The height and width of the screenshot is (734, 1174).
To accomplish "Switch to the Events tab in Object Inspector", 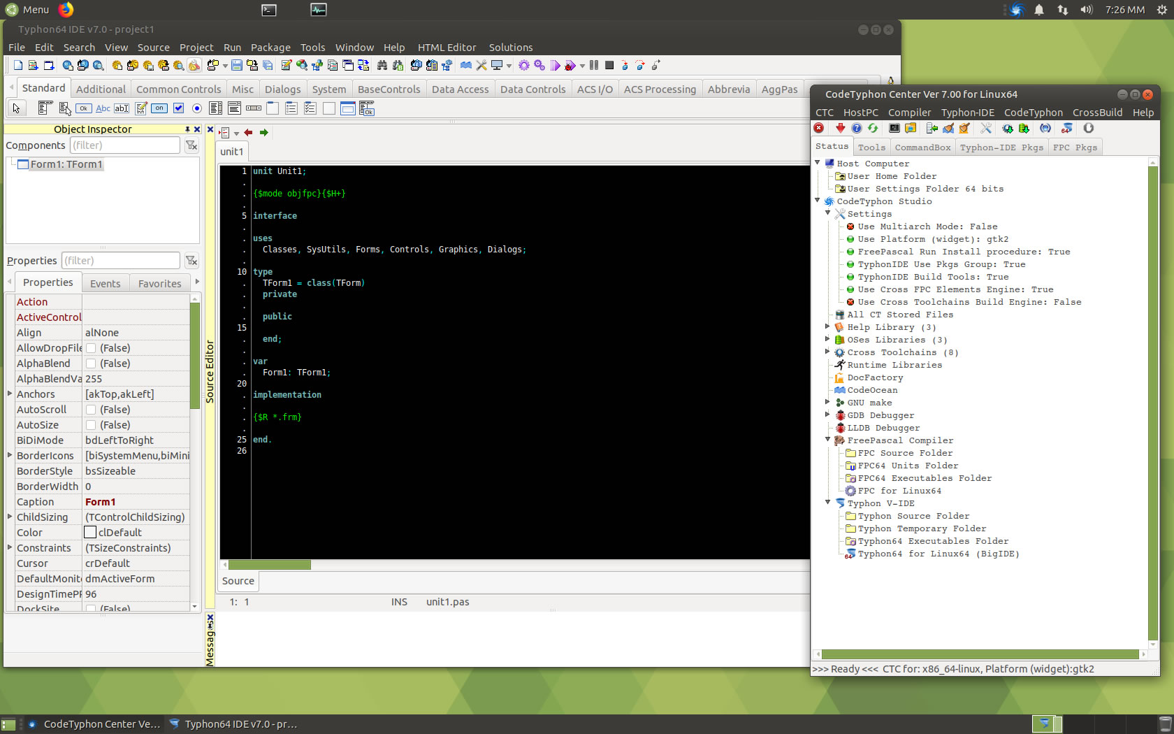I will (106, 284).
